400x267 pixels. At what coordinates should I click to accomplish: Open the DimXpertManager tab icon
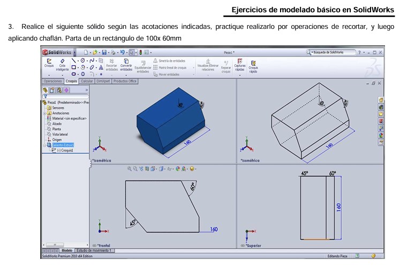coord(66,90)
